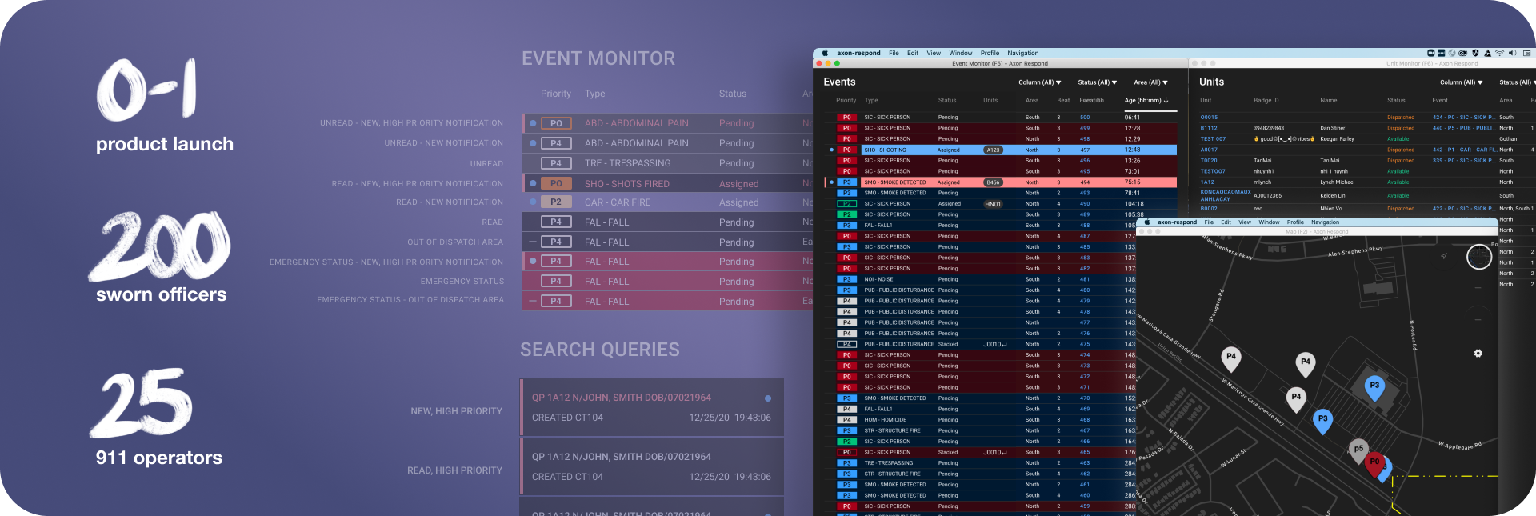1536x516 pixels.
Task: Sort units by Badge ID column header
Action: tap(1266, 101)
